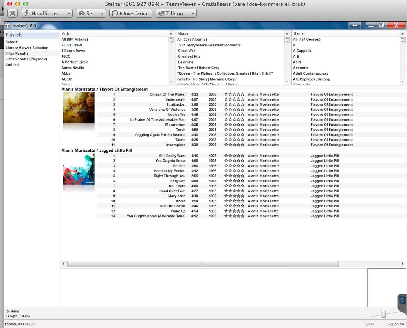
Task: Click the track list scroll-left arrow
Action: coord(63,264)
